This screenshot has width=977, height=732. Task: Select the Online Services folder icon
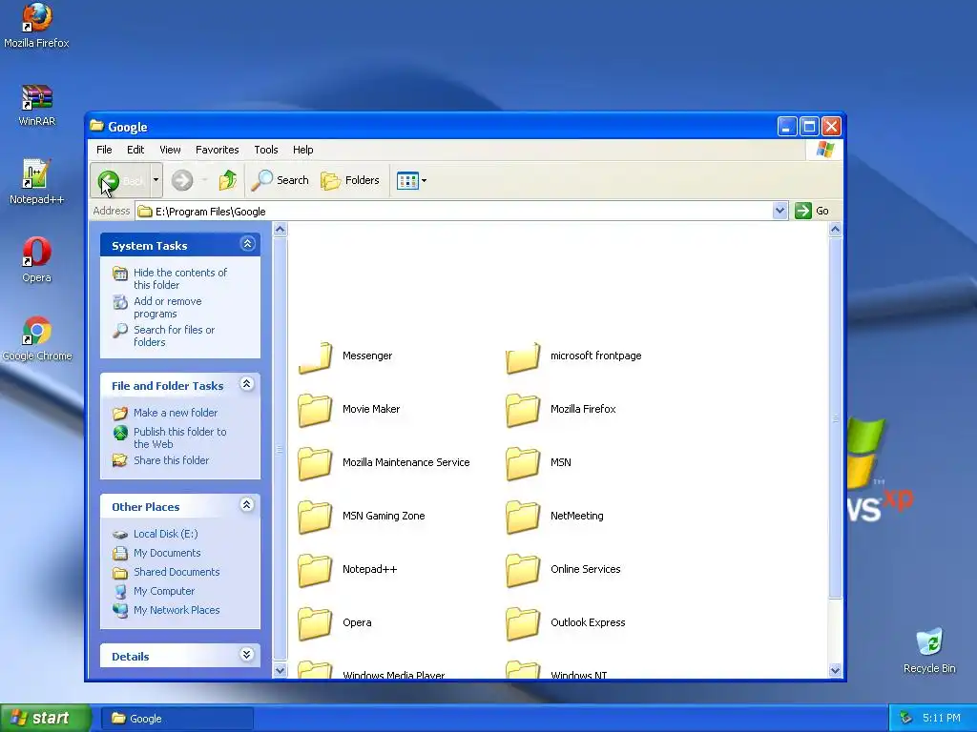tap(523, 570)
